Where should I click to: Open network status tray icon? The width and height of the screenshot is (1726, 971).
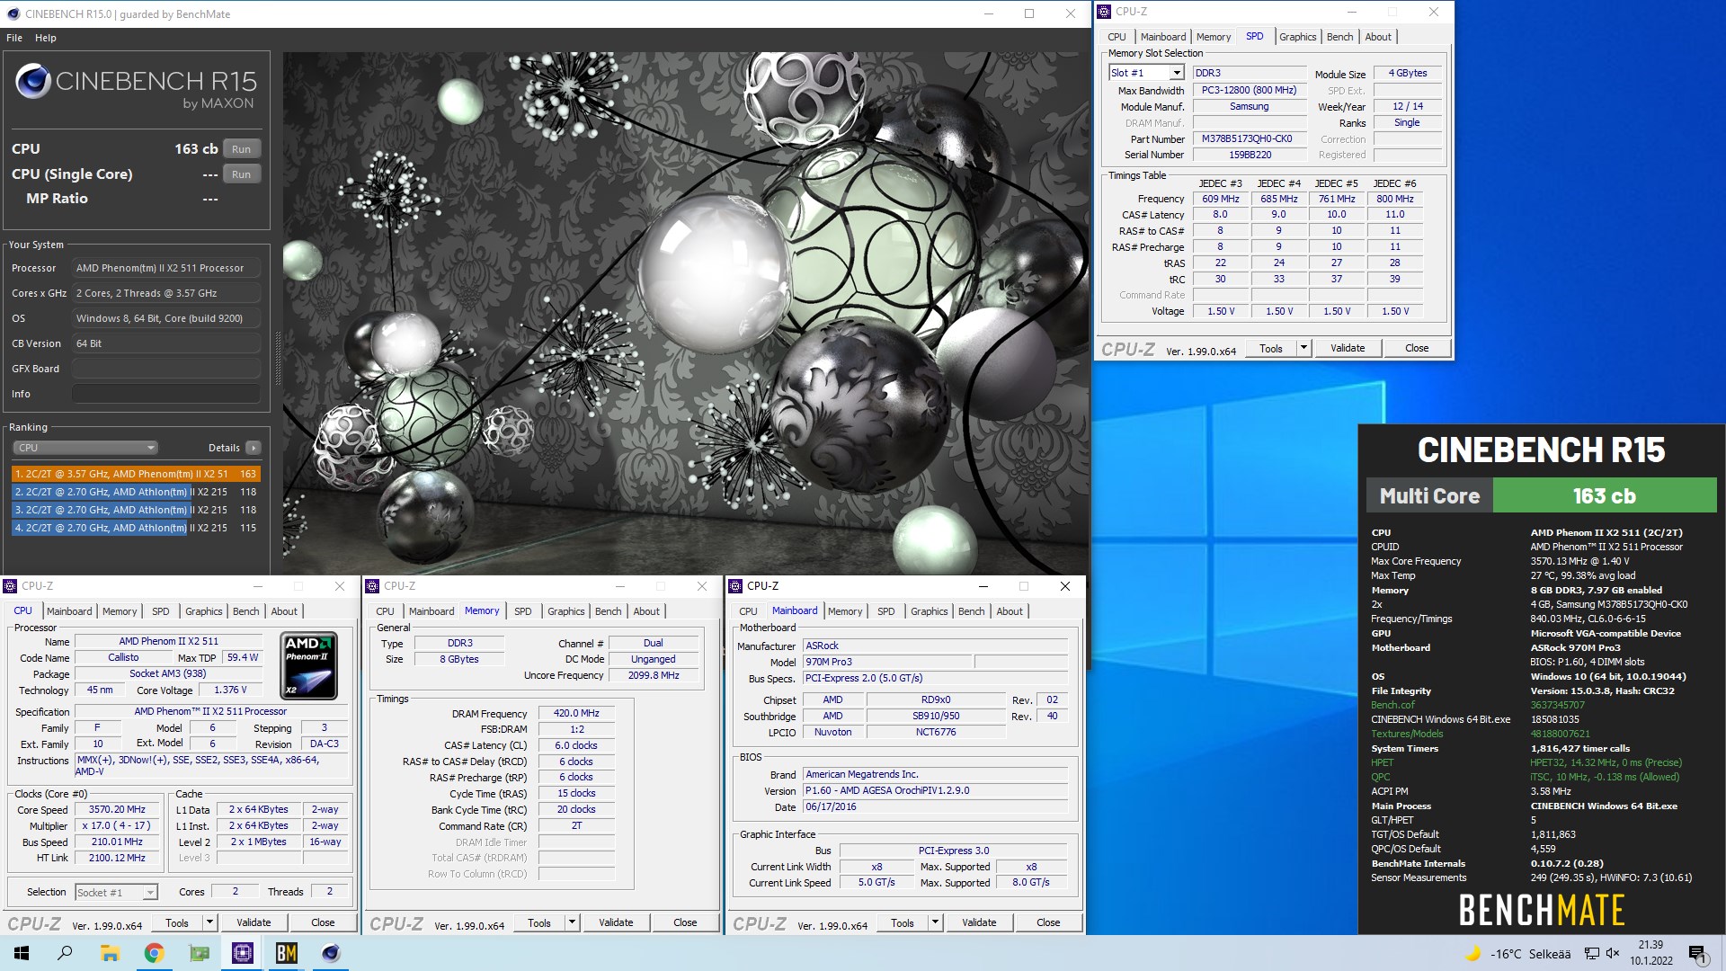tap(1591, 953)
